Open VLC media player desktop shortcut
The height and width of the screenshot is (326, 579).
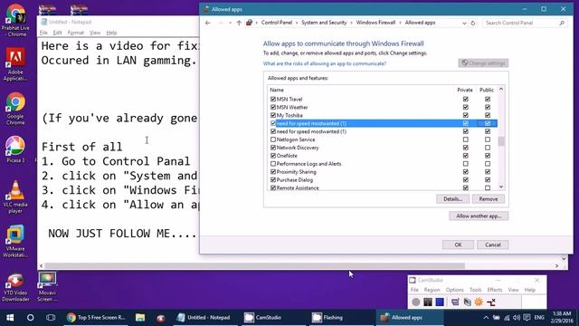point(15,197)
